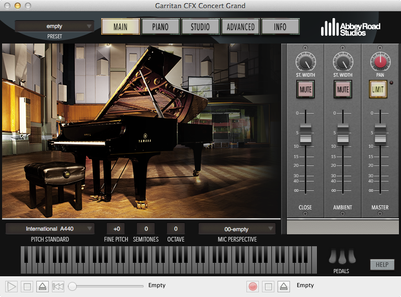Click the CLOSE channel ST. WIDTH knob
The image size is (401, 297).
pyautogui.click(x=306, y=62)
